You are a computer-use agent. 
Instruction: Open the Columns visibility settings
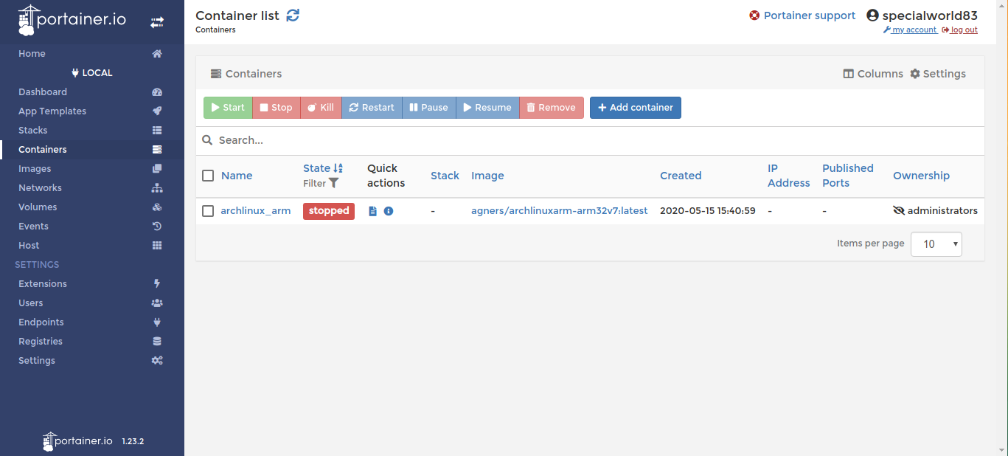(x=873, y=74)
